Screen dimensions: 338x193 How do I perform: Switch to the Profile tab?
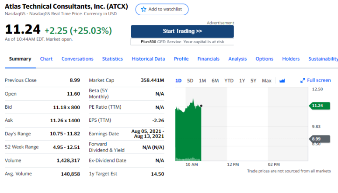181,59
